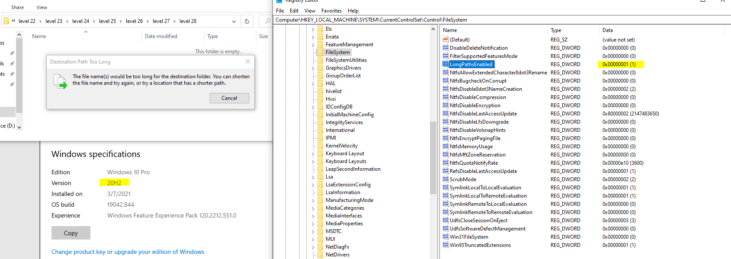Expand the Errata registry key
The width and height of the screenshot is (731, 259).
(313, 37)
